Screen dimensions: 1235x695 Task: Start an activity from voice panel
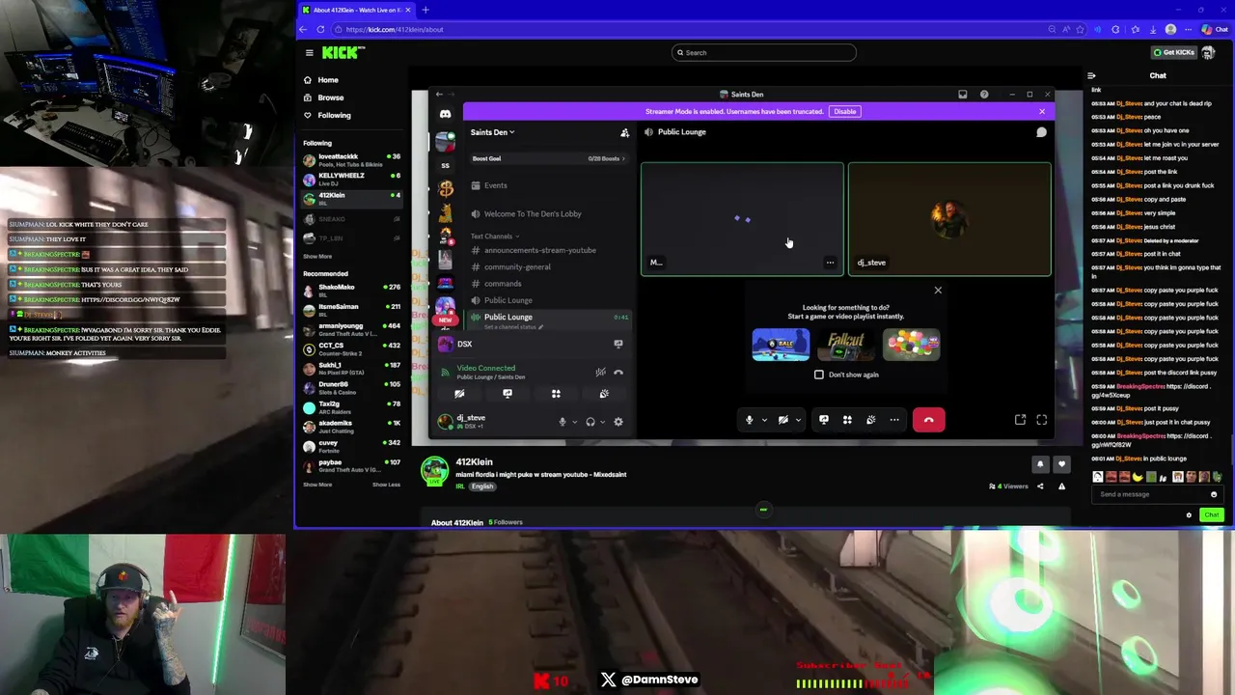(556, 394)
